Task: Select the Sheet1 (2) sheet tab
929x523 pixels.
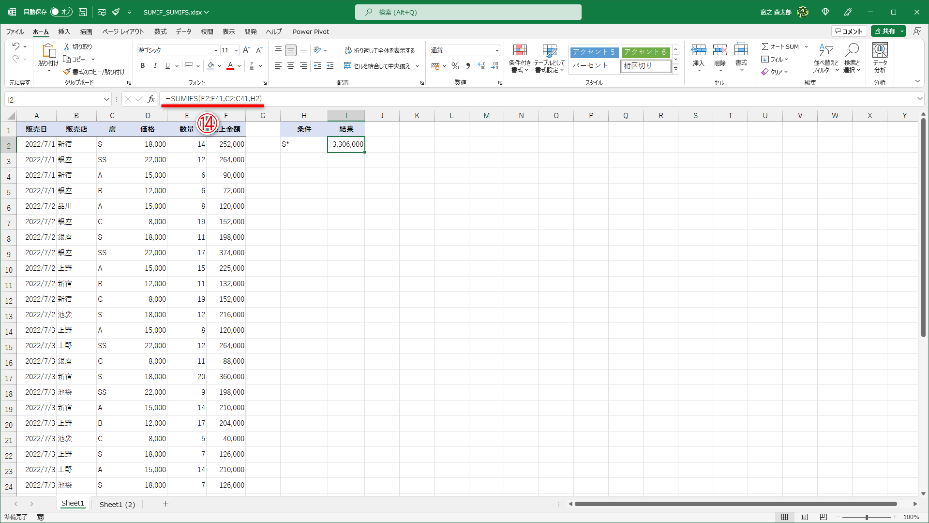Action: coord(117,504)
